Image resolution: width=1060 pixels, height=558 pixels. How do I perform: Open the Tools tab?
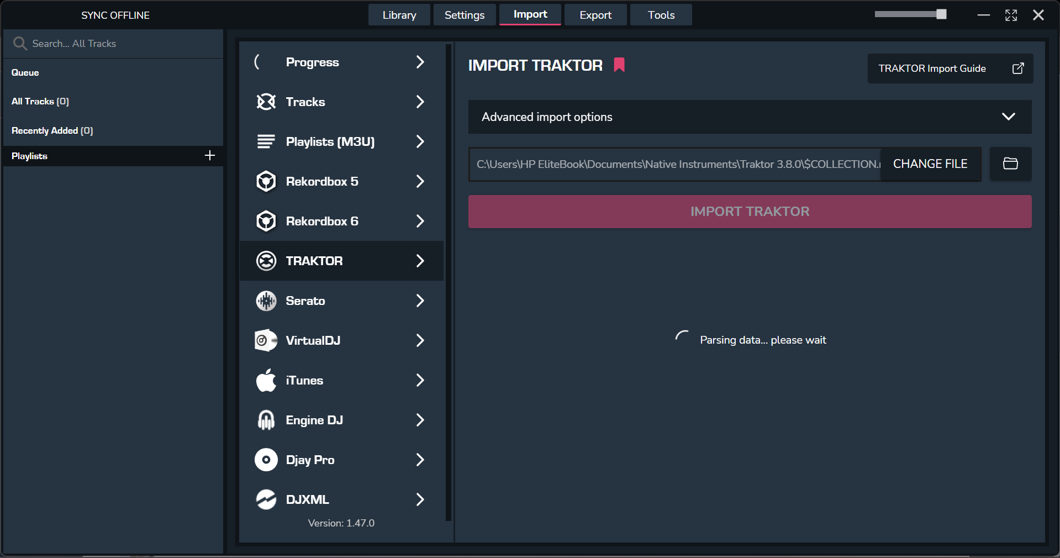[661, 15]
